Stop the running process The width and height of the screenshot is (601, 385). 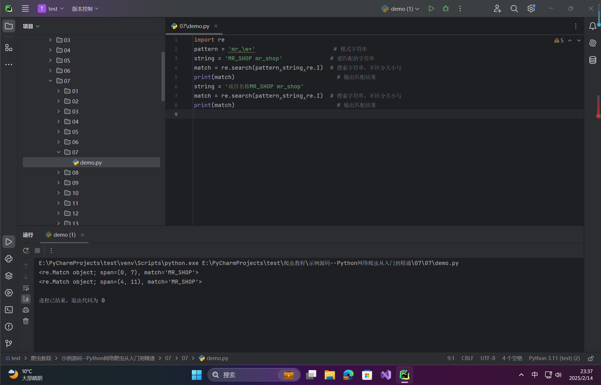pyautogui.click(x=37, y=251)
